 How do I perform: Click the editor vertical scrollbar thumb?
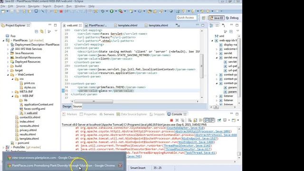click(x=201, y=66)
